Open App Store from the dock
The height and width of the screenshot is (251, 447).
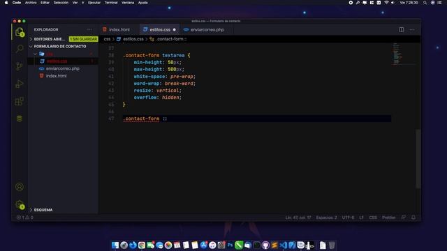[x=203, y=245]
